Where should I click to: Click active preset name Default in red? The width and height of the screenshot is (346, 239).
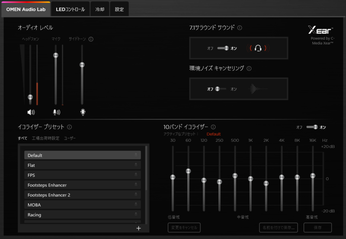tap(214, 134)
